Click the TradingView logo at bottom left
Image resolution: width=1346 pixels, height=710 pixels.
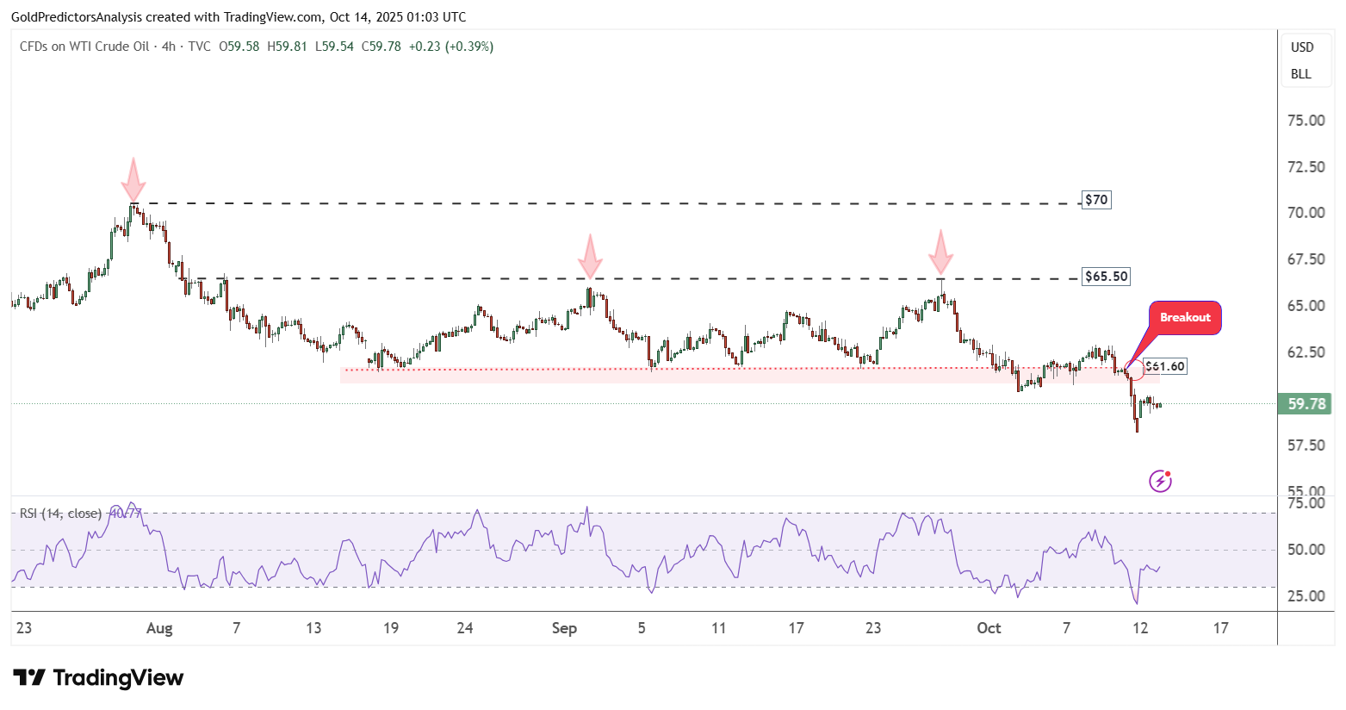[x=98, y=678]
